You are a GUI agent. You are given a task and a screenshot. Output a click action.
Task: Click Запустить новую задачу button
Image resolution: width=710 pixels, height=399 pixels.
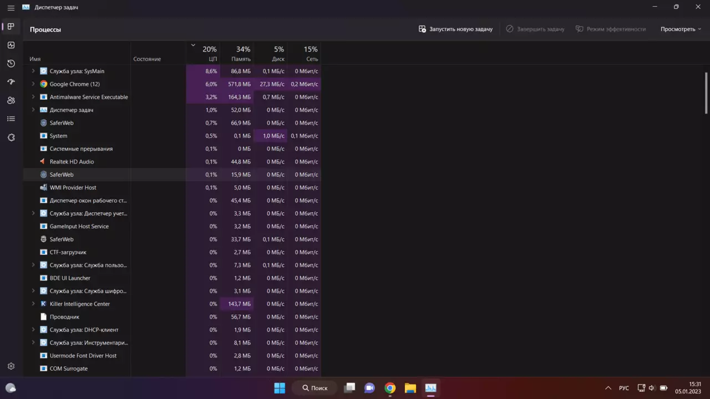pos(455,29)
